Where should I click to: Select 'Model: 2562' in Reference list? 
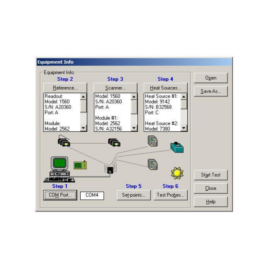coord(57,129)
